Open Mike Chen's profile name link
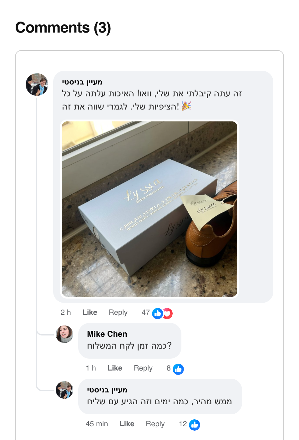 click(x=107, y=334)
